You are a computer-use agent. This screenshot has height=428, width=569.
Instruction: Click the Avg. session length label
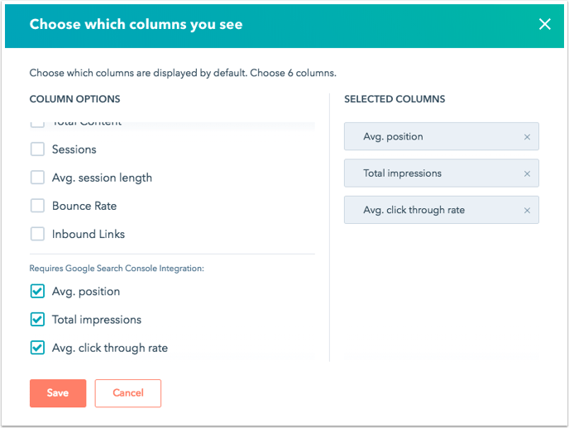point(102,178)
